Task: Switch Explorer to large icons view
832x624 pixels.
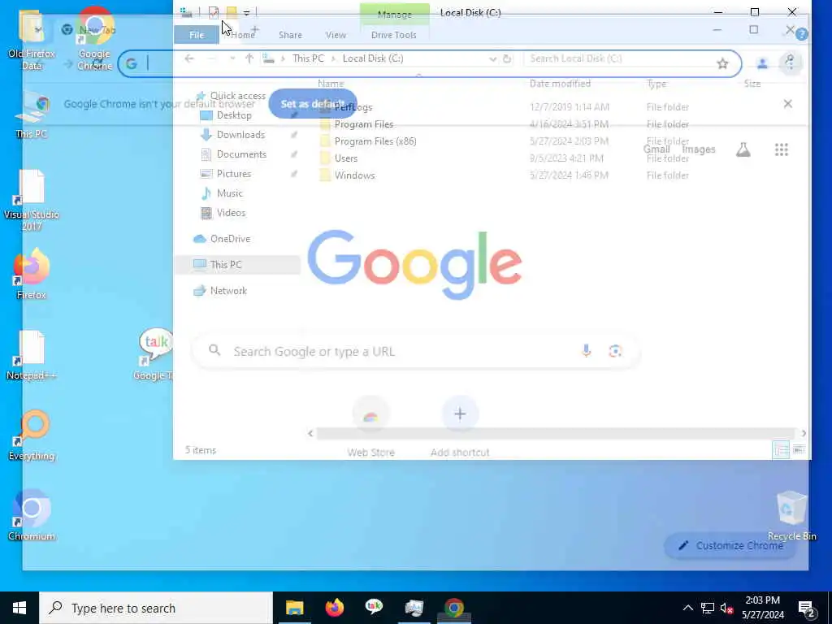Action: pos(798,450)
